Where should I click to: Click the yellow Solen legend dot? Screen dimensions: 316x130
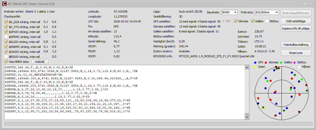[255, 67]
